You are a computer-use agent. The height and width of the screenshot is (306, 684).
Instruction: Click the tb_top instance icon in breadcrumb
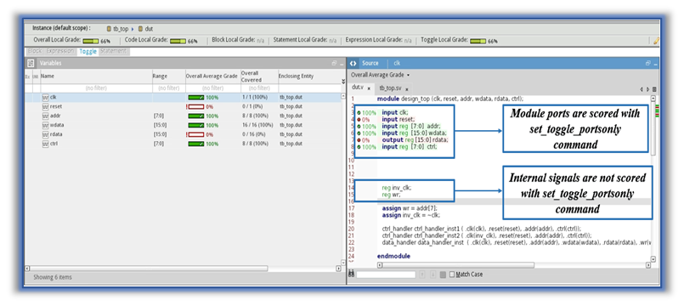(109, 29)
